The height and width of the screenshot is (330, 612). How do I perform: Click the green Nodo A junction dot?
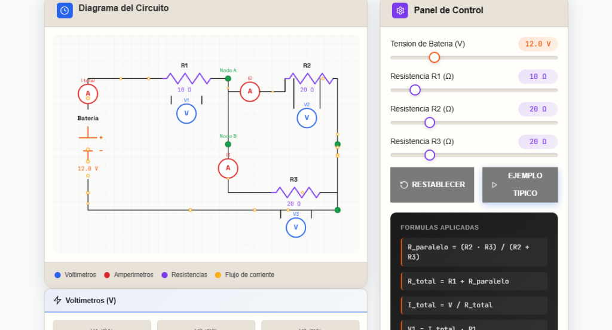click(x=228, y=78)
